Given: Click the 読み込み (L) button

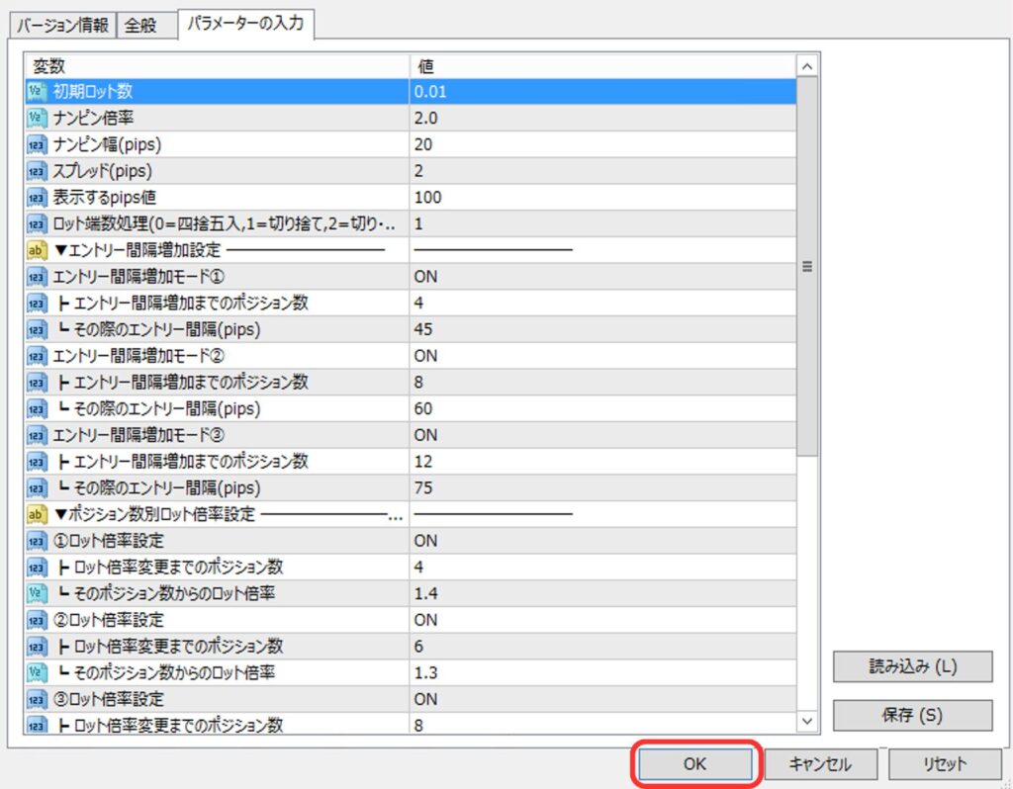Looking at the screenshot, I should 912,666.
